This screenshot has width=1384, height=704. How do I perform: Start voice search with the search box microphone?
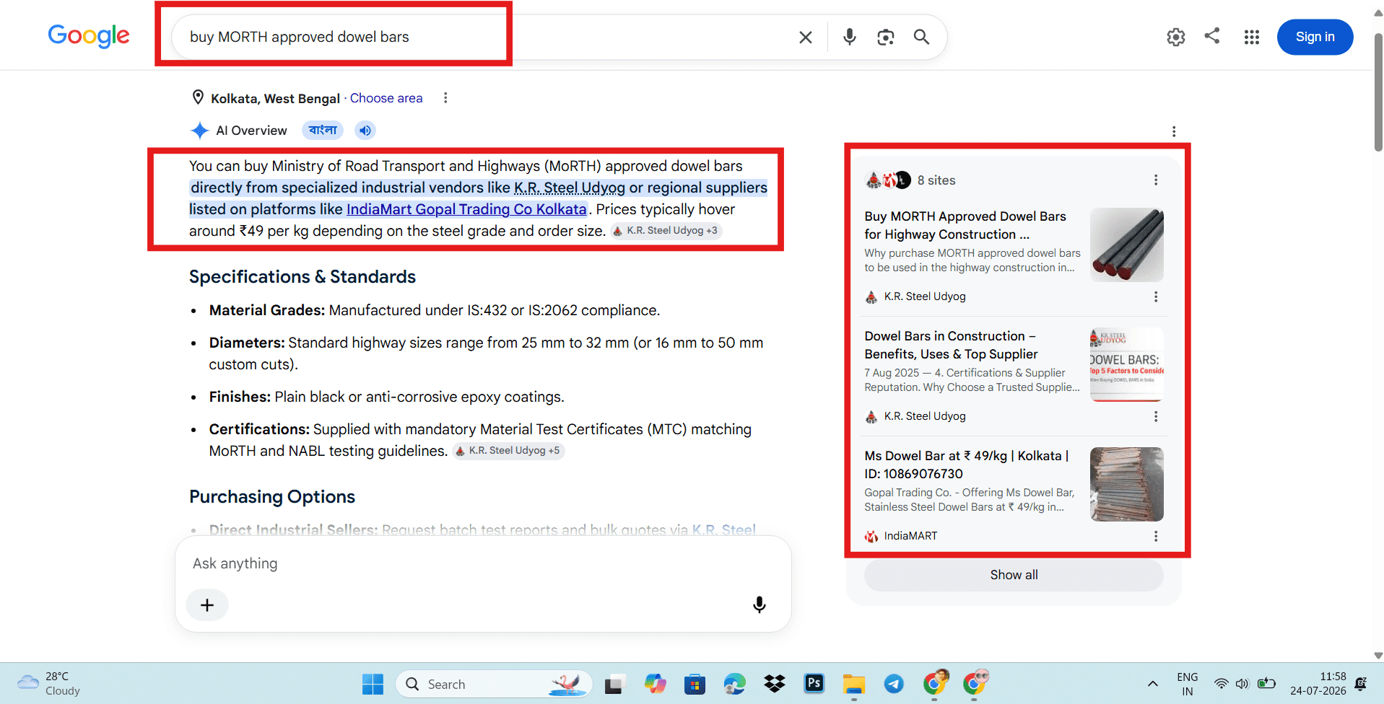pos(850,37)
